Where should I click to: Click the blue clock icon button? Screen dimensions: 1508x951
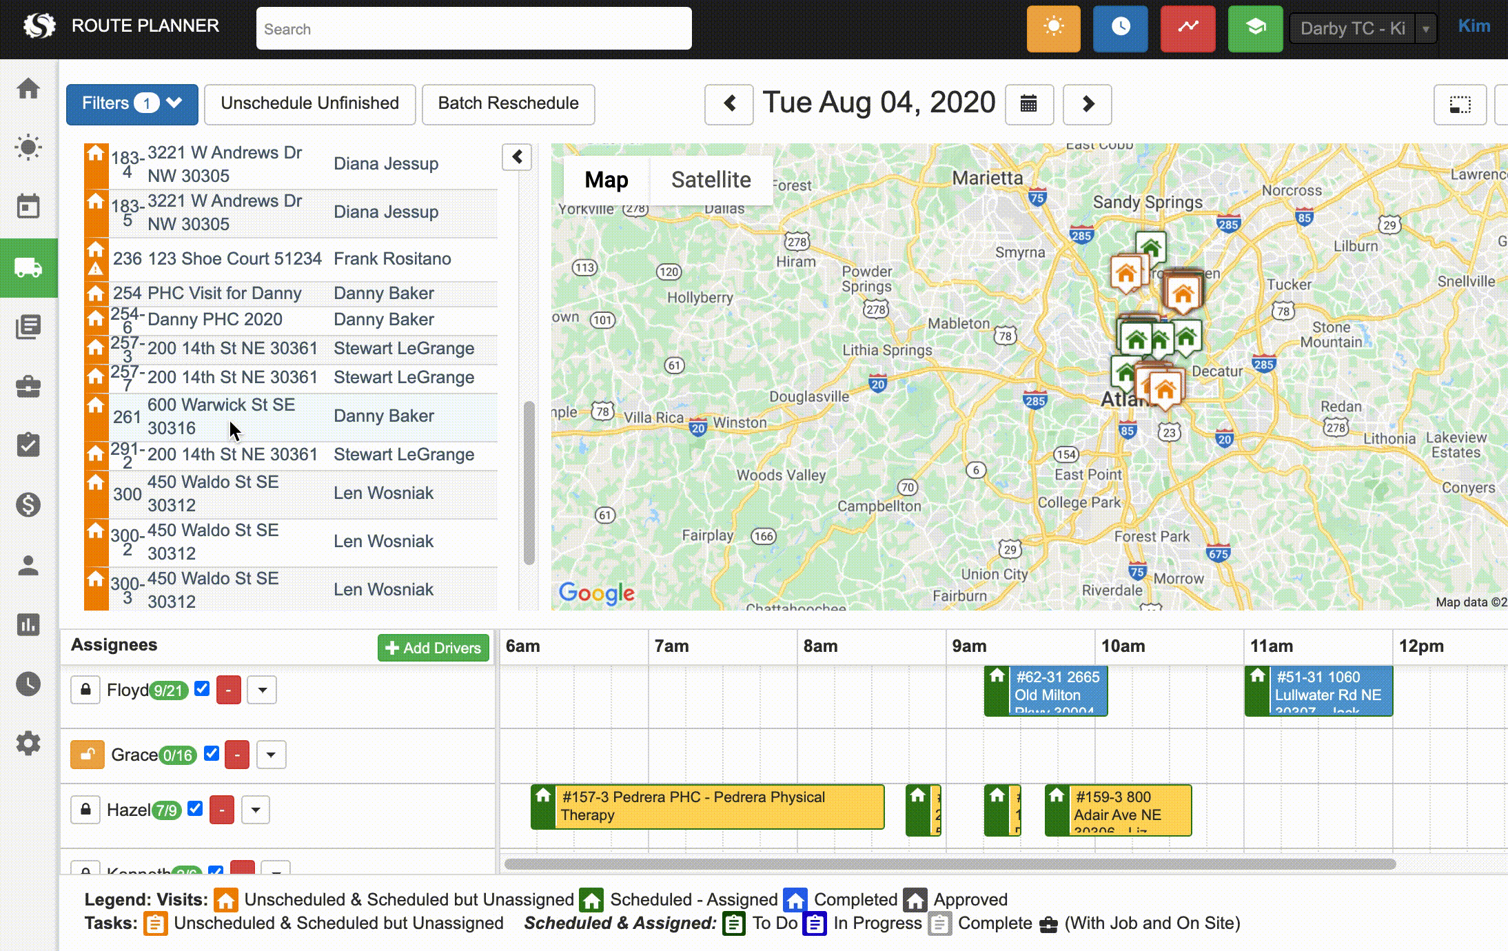coord(1120,28)
